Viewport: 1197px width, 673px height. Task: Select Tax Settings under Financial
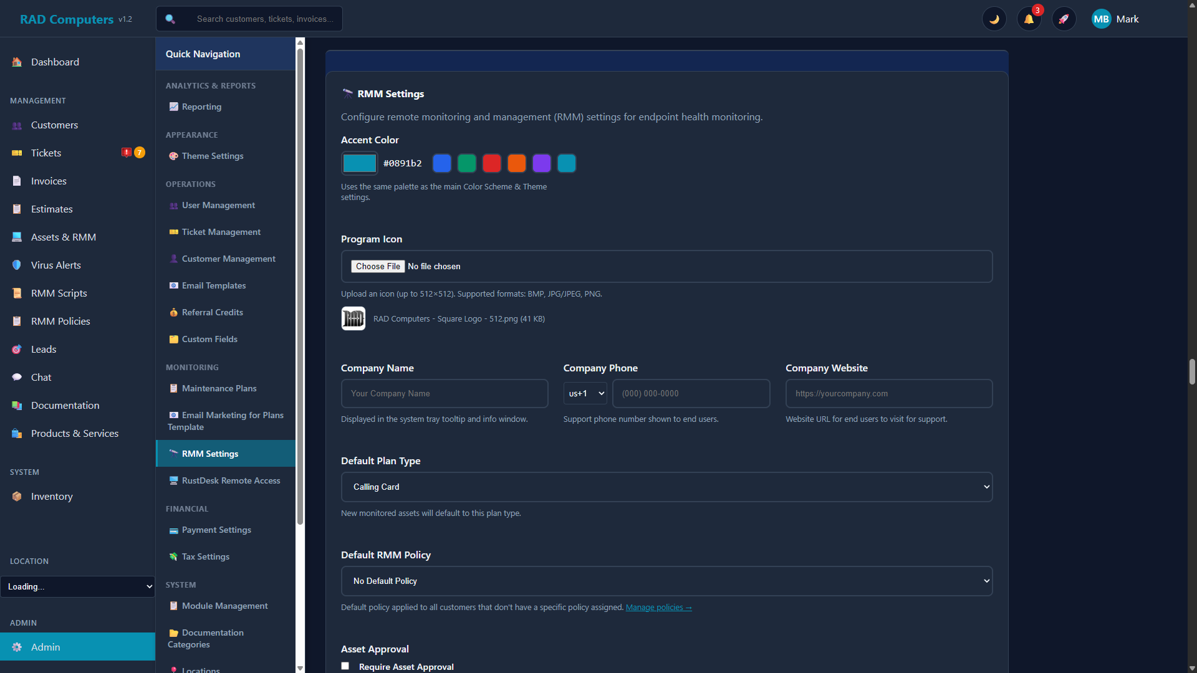(205, 556)
